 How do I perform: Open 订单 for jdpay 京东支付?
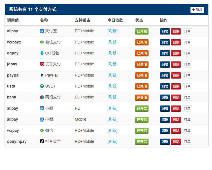[x=187, y=65]
